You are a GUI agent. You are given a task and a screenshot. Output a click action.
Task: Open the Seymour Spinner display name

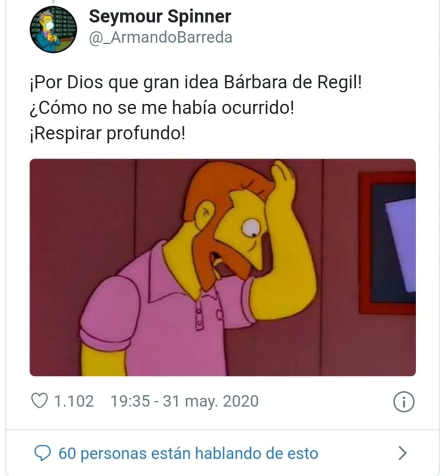coord(160,16)
